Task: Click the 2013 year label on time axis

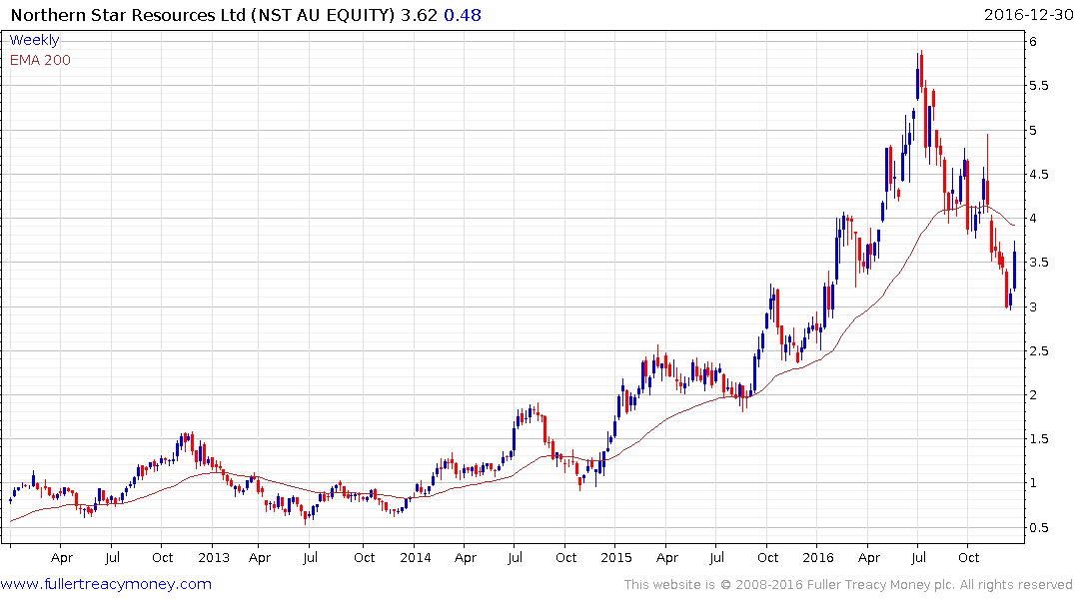Action: pos(214,557)
